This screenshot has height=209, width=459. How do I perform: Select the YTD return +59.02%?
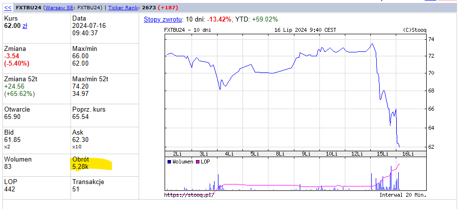tap(264, 20)
